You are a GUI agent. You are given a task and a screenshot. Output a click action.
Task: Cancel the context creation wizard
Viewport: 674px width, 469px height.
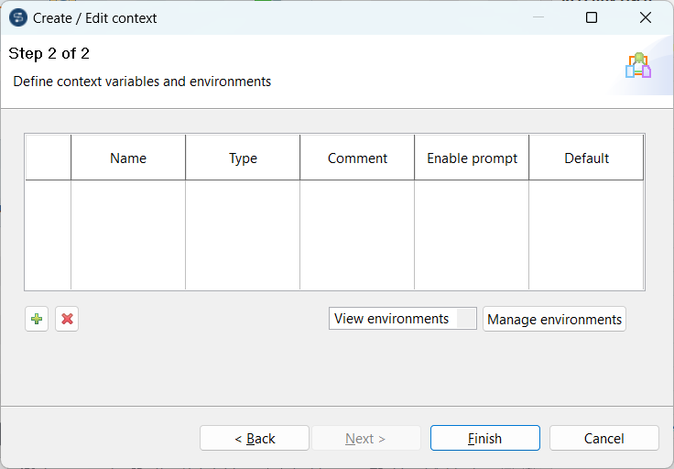click(603, 438)
